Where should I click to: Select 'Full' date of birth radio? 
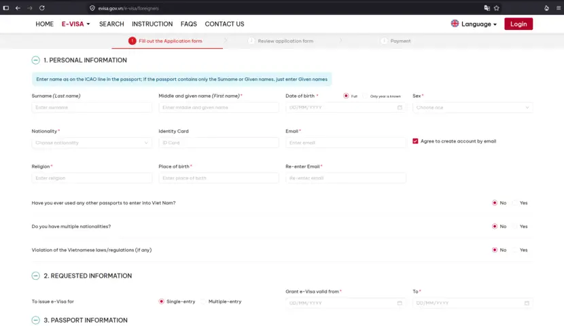click(x=346, y=96)
